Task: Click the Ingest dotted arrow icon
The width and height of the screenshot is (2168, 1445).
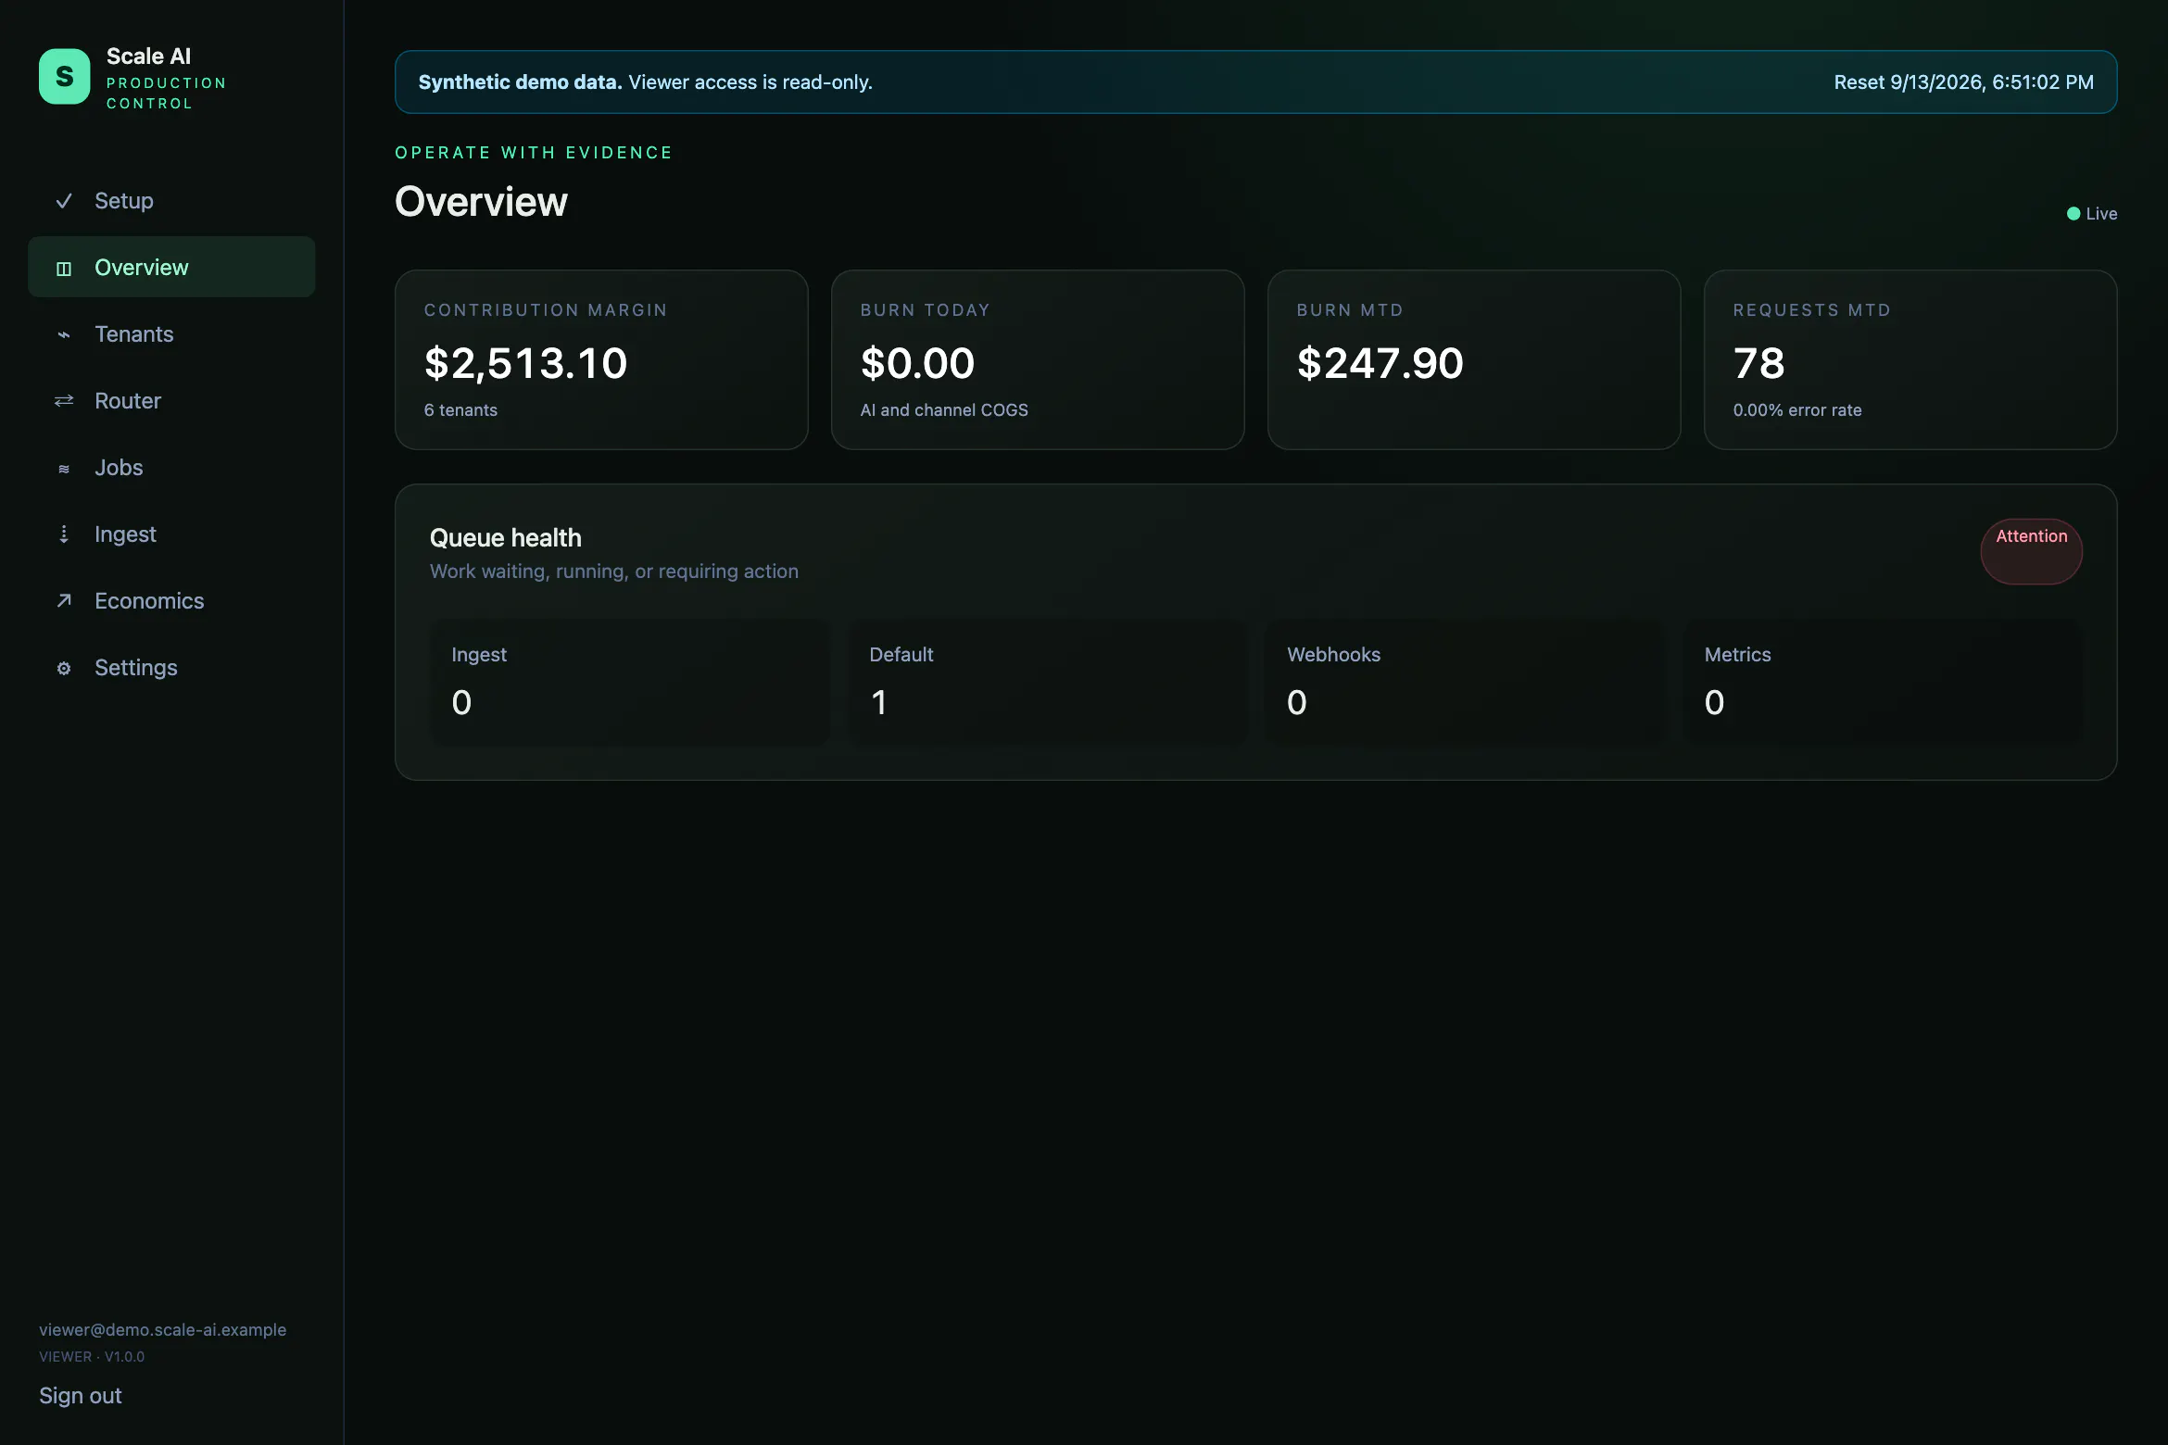Action: [64, 534]
